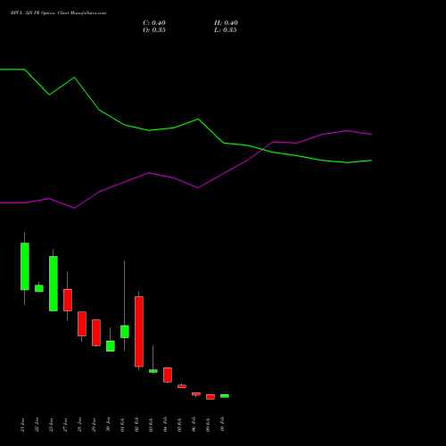
Task: Select the red candle above 28 Jan
Action: pos(82,324)
